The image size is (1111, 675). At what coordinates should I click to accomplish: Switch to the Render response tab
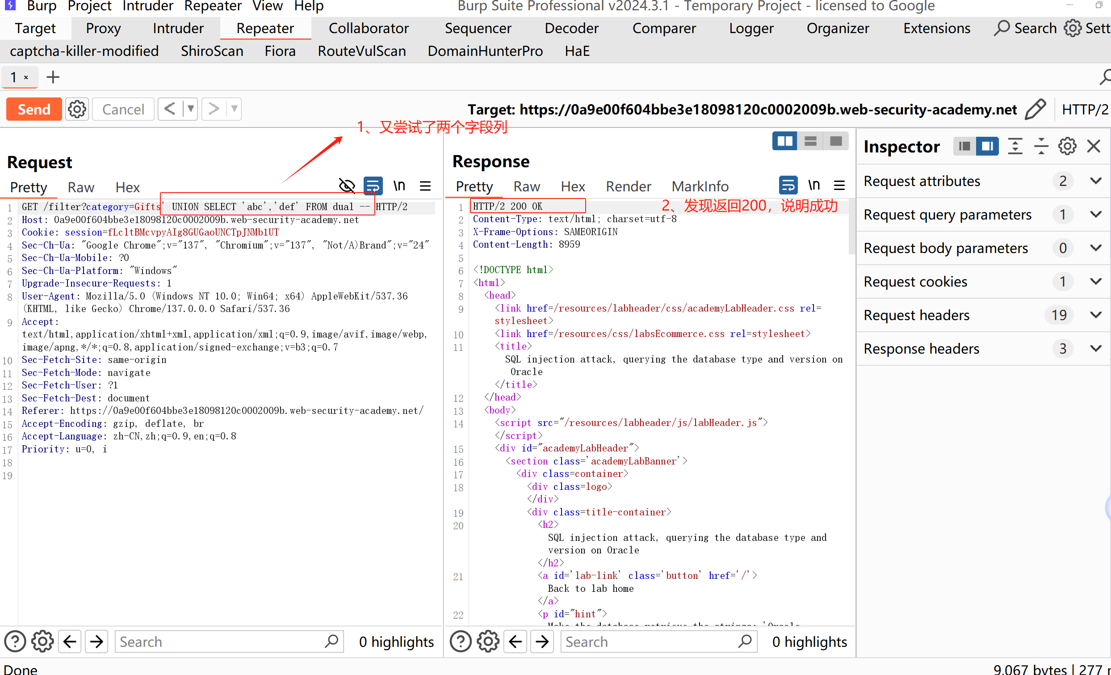(628, 186)
